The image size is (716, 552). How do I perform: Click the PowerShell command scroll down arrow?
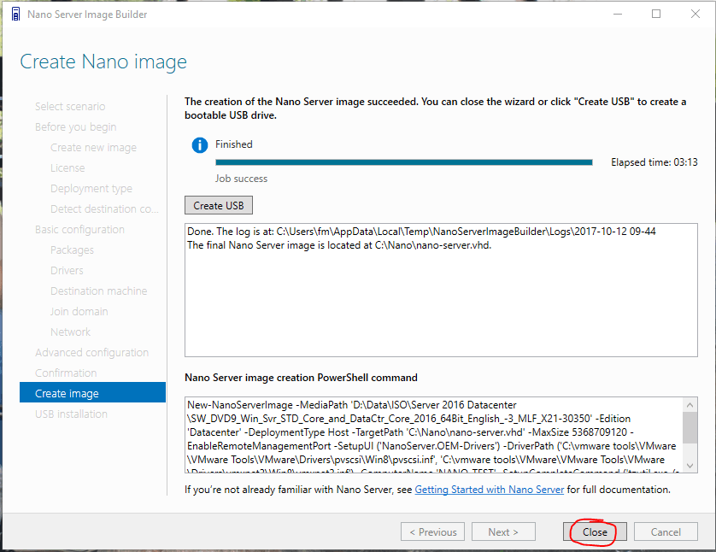690,465
